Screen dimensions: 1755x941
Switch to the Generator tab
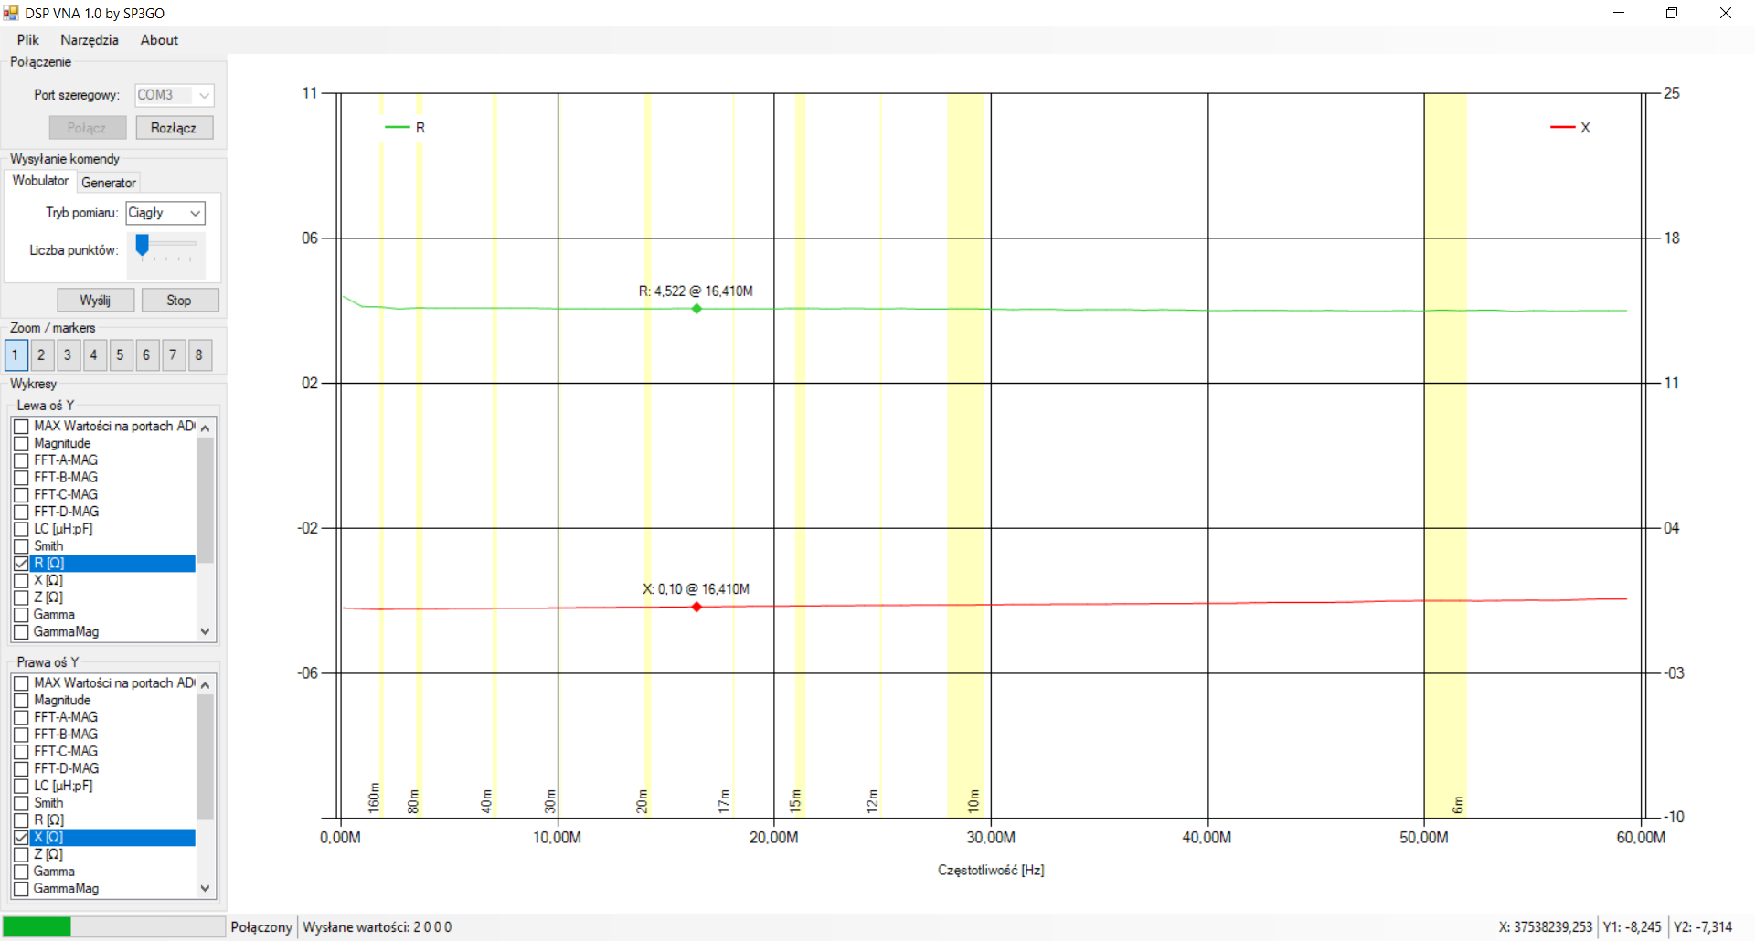tap(109, 183)
